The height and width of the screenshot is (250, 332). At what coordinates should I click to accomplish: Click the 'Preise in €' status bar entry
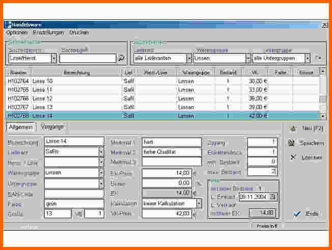pyautogui.click(x=266, y=226)
